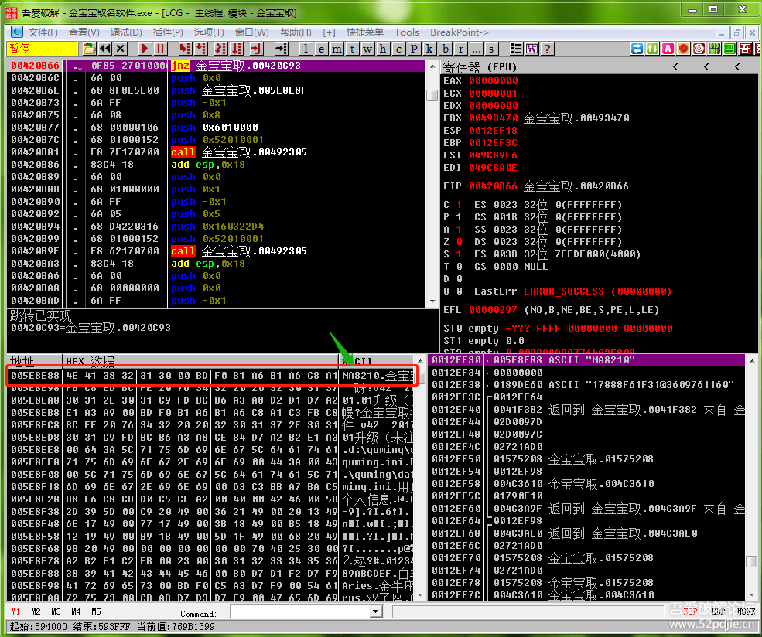The width and height of the screenshot is (762, 637).
Task: Toggle the Z zero flag value
Action: [458, 242]
